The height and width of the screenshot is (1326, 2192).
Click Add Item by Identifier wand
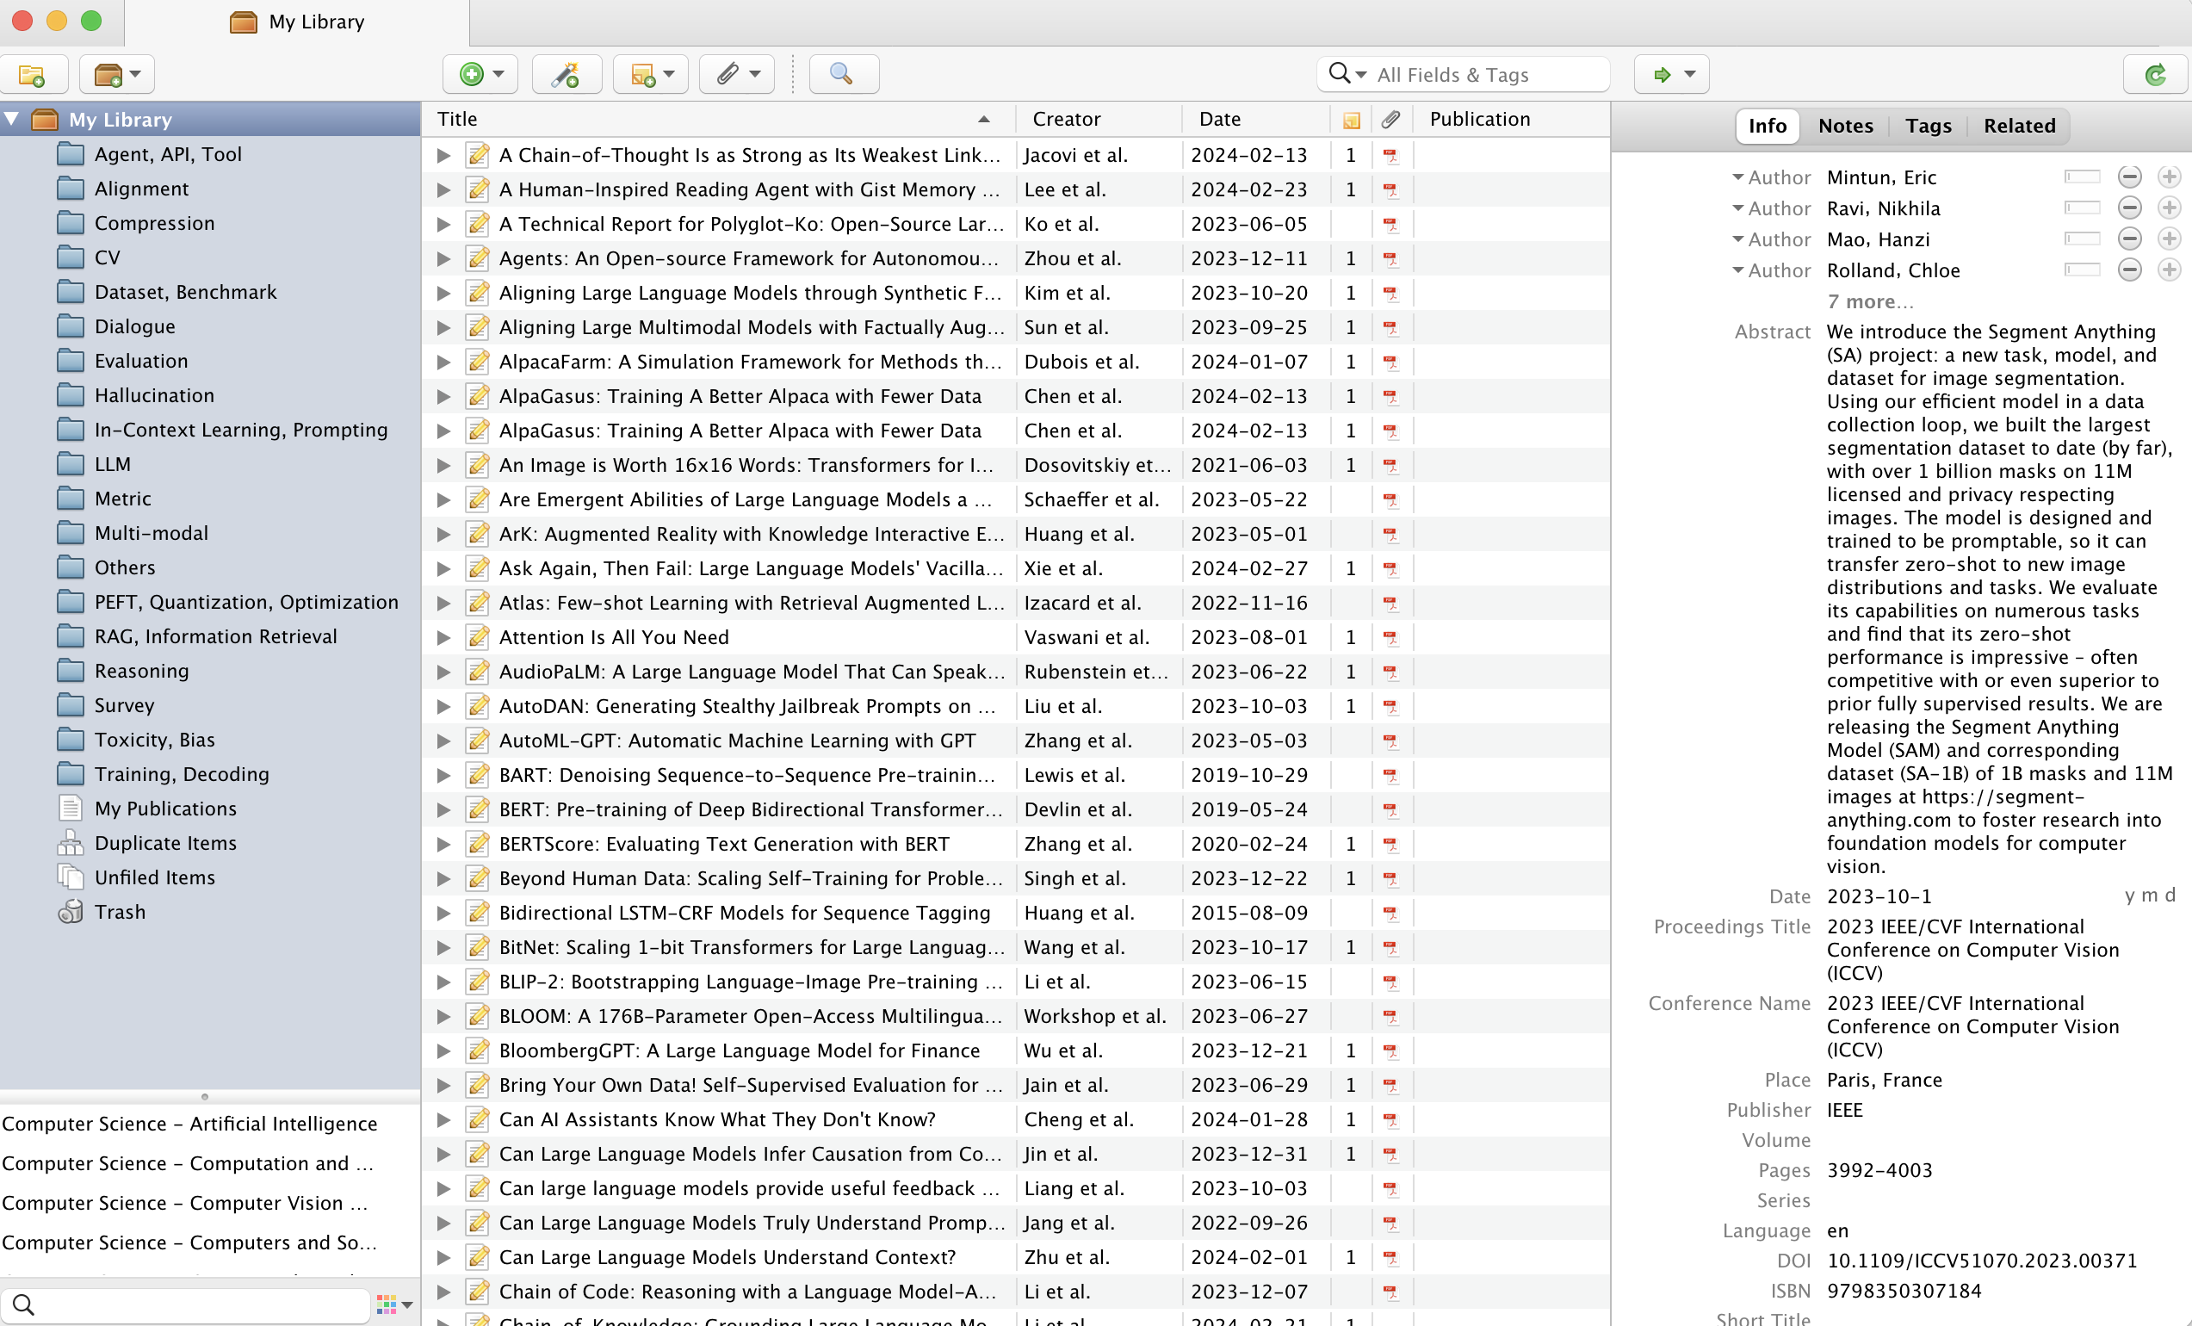pyautogui.click(x=566, y=75)
